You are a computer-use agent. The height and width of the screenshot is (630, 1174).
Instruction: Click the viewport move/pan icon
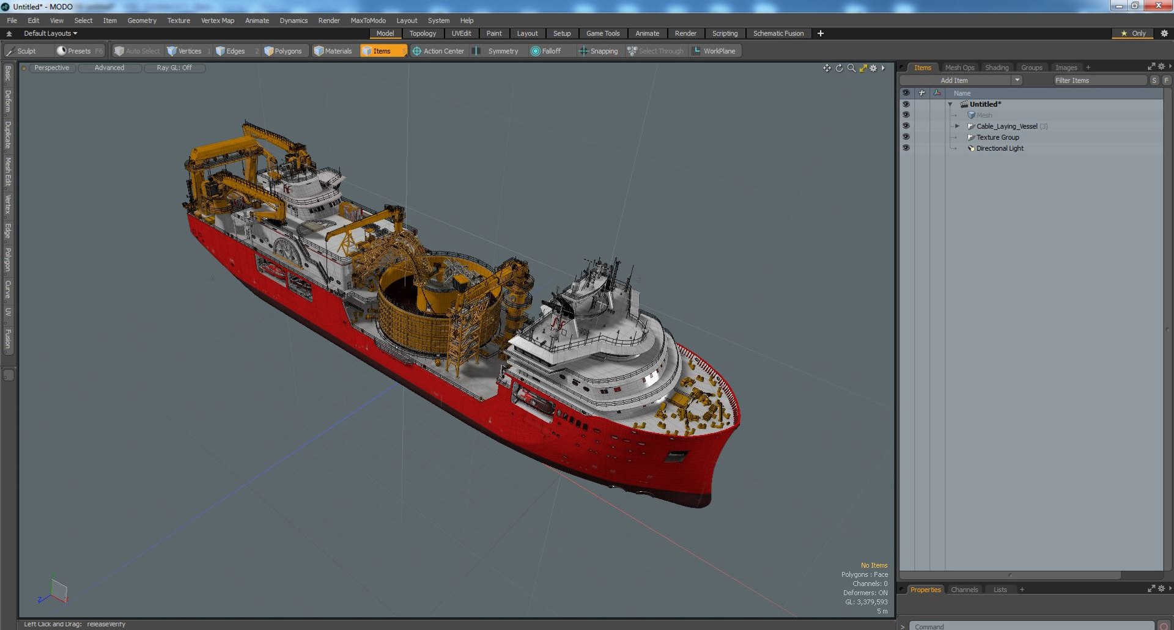click(827, 68)
